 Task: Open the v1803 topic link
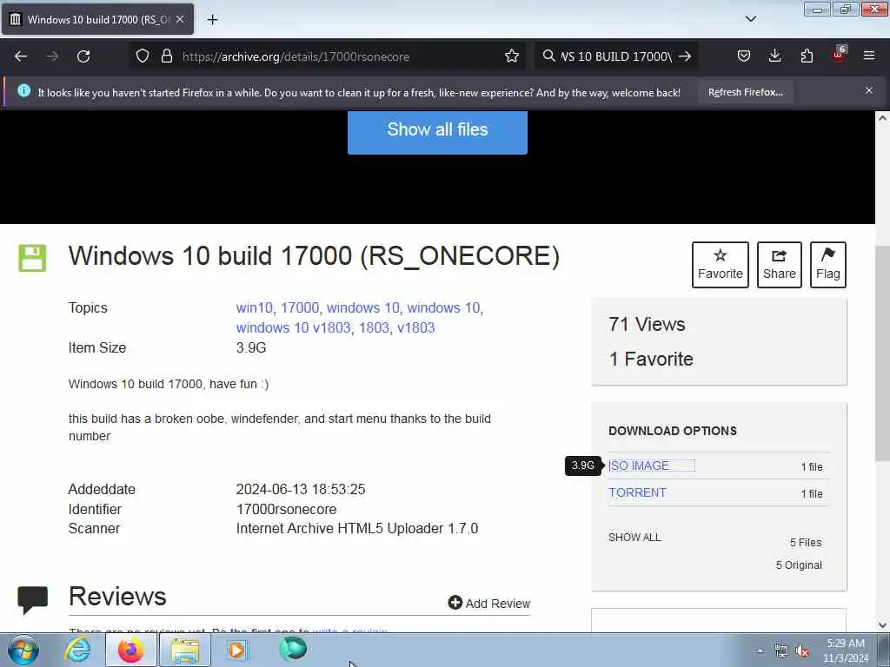(x=416, y=327)
